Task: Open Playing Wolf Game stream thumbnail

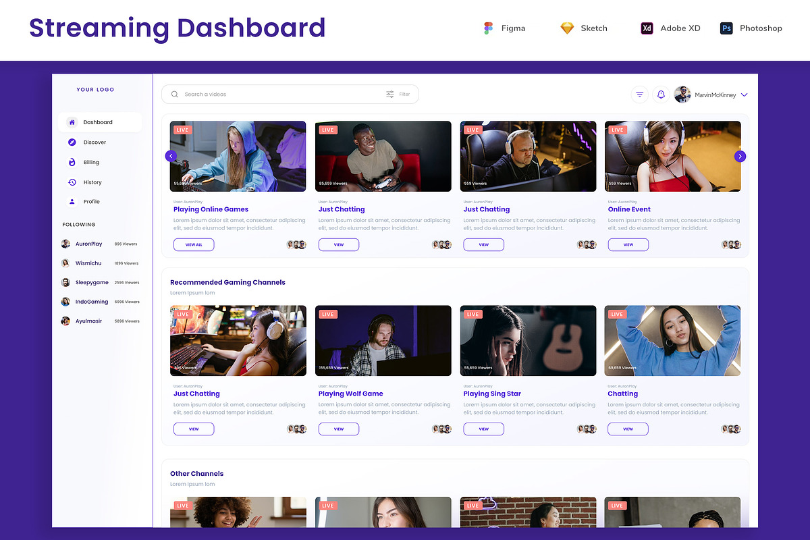Action: (x=383, y=341)
